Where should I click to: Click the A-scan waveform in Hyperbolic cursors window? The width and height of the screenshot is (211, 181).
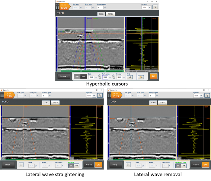[142, 44]
